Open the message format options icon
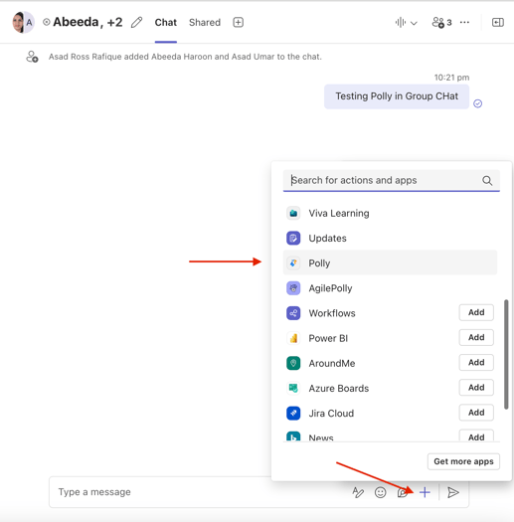The image size is (514, 522). tap(358, 492)
